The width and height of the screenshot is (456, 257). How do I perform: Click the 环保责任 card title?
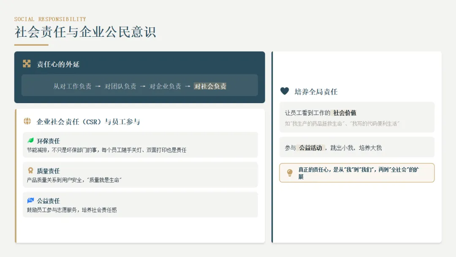[x=48, y=141]
